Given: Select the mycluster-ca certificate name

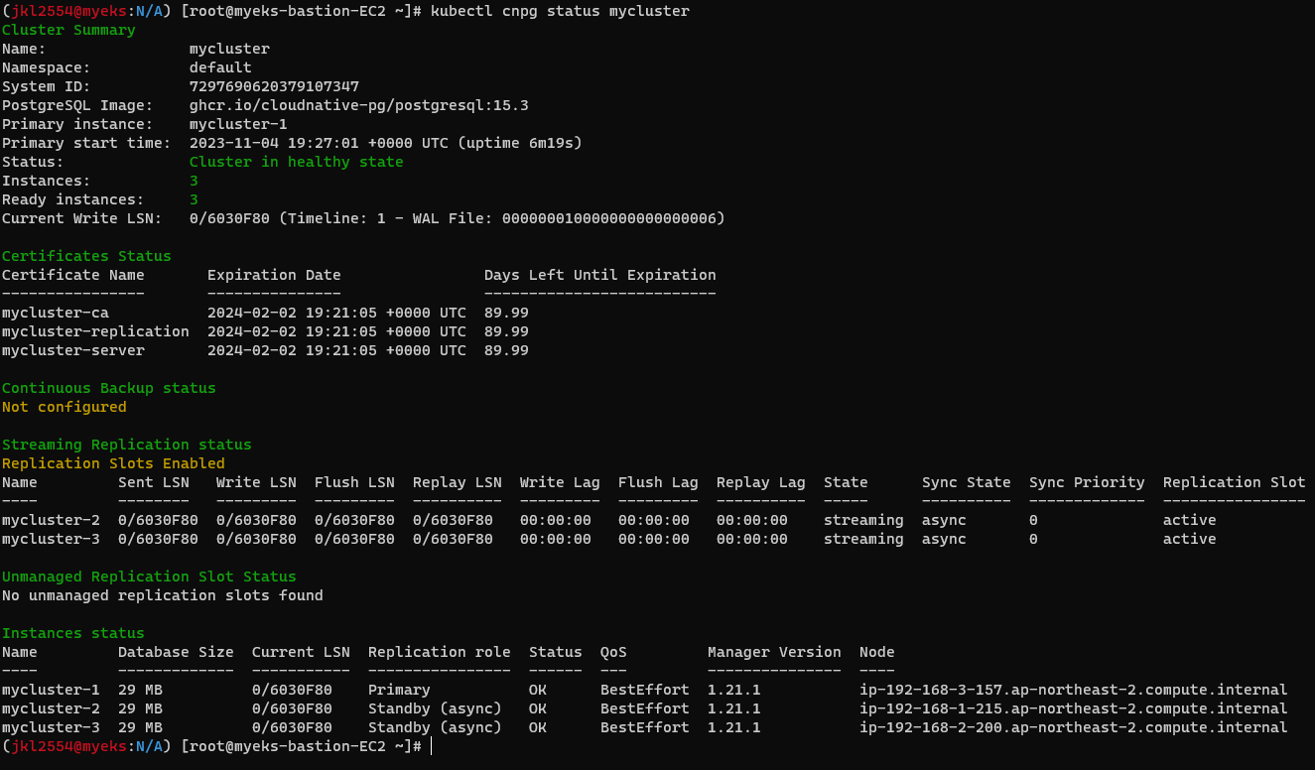Looking at the screenshot, I should pos(56,313).
